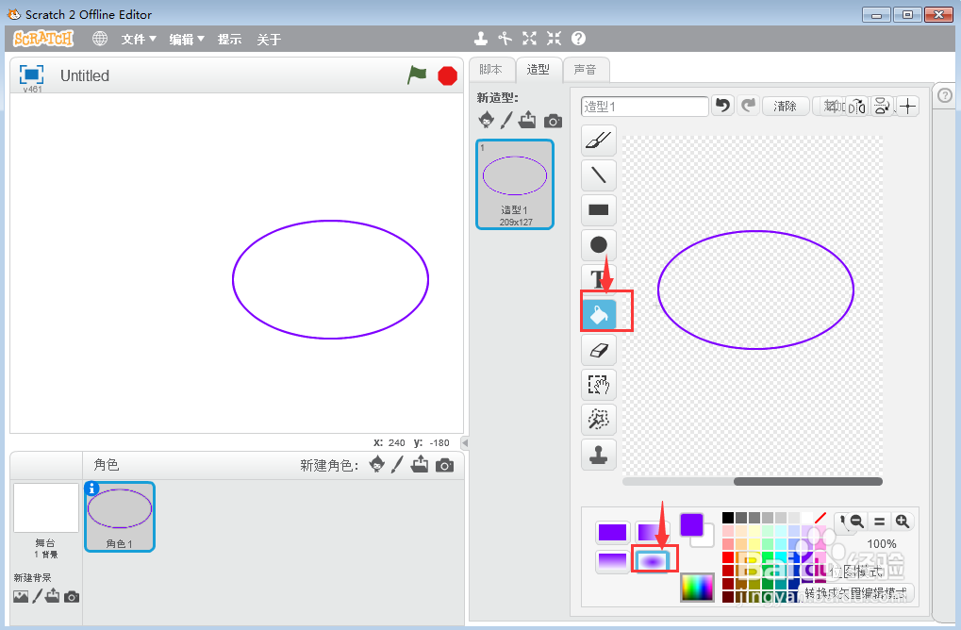961x630 pixels.
Task: Select the Eraser tool
Action: point(598,350)
